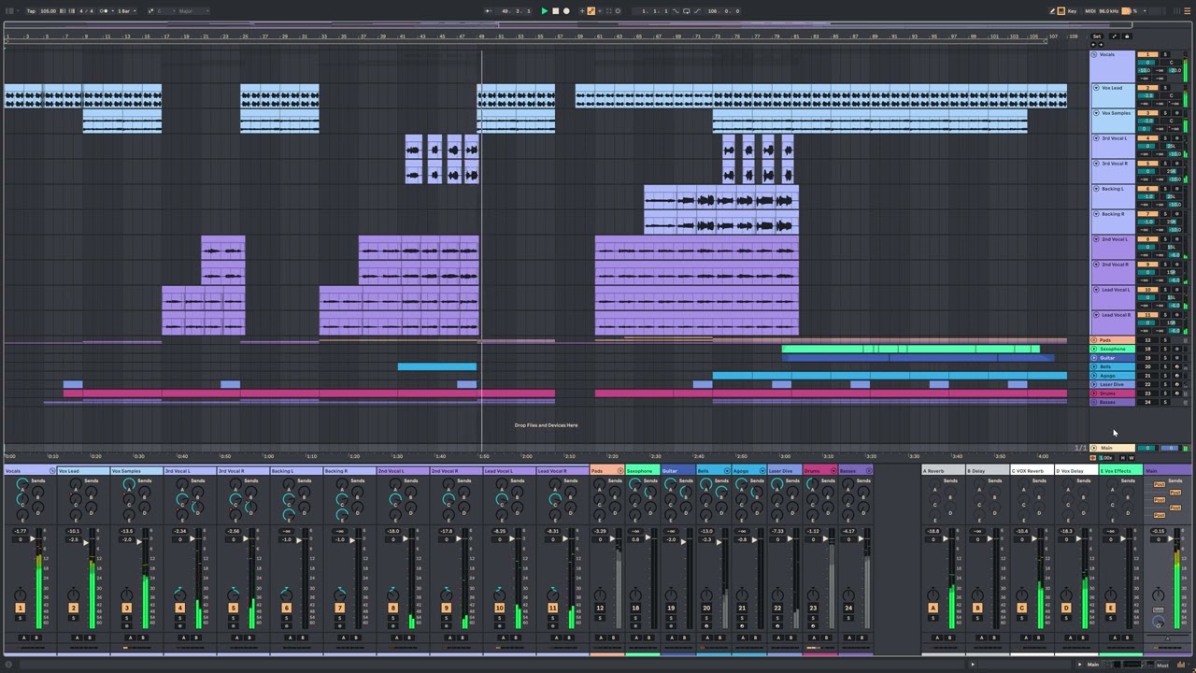Collapse the Backing L track
Viewport: 1196px width, 673px height.
[x=1096, y=189]
